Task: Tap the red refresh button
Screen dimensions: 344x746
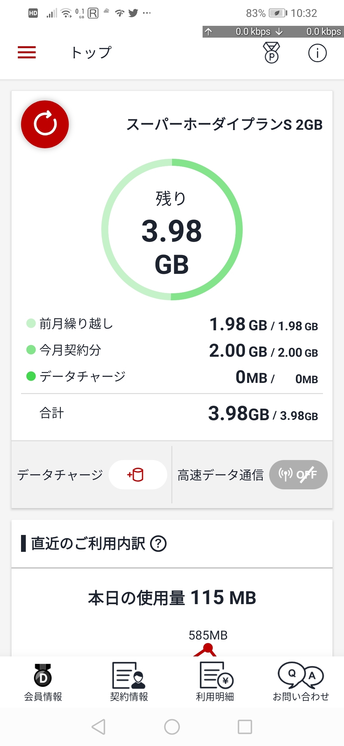Action: point(45,124)
